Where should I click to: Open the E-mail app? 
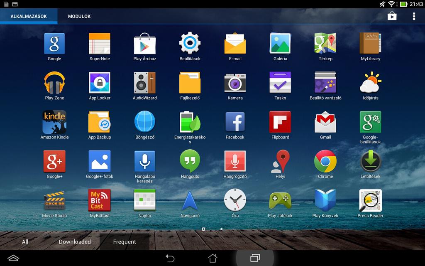point(235,43)
